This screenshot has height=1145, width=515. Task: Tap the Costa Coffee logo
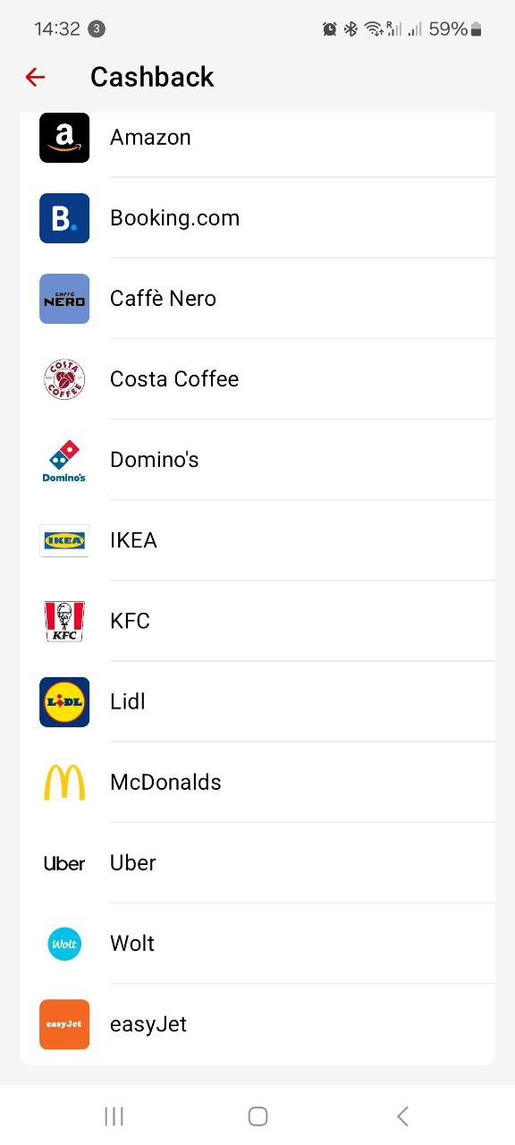(x=64, y=379)
